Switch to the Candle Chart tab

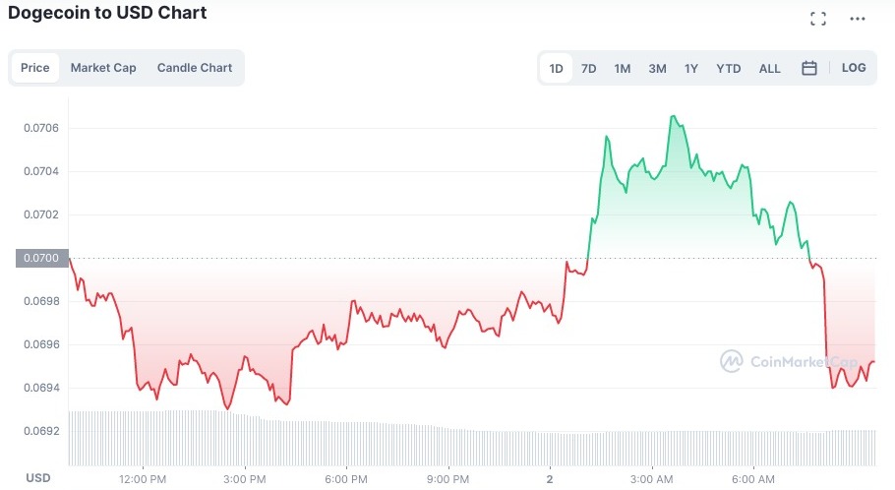(x=195, y=68)
